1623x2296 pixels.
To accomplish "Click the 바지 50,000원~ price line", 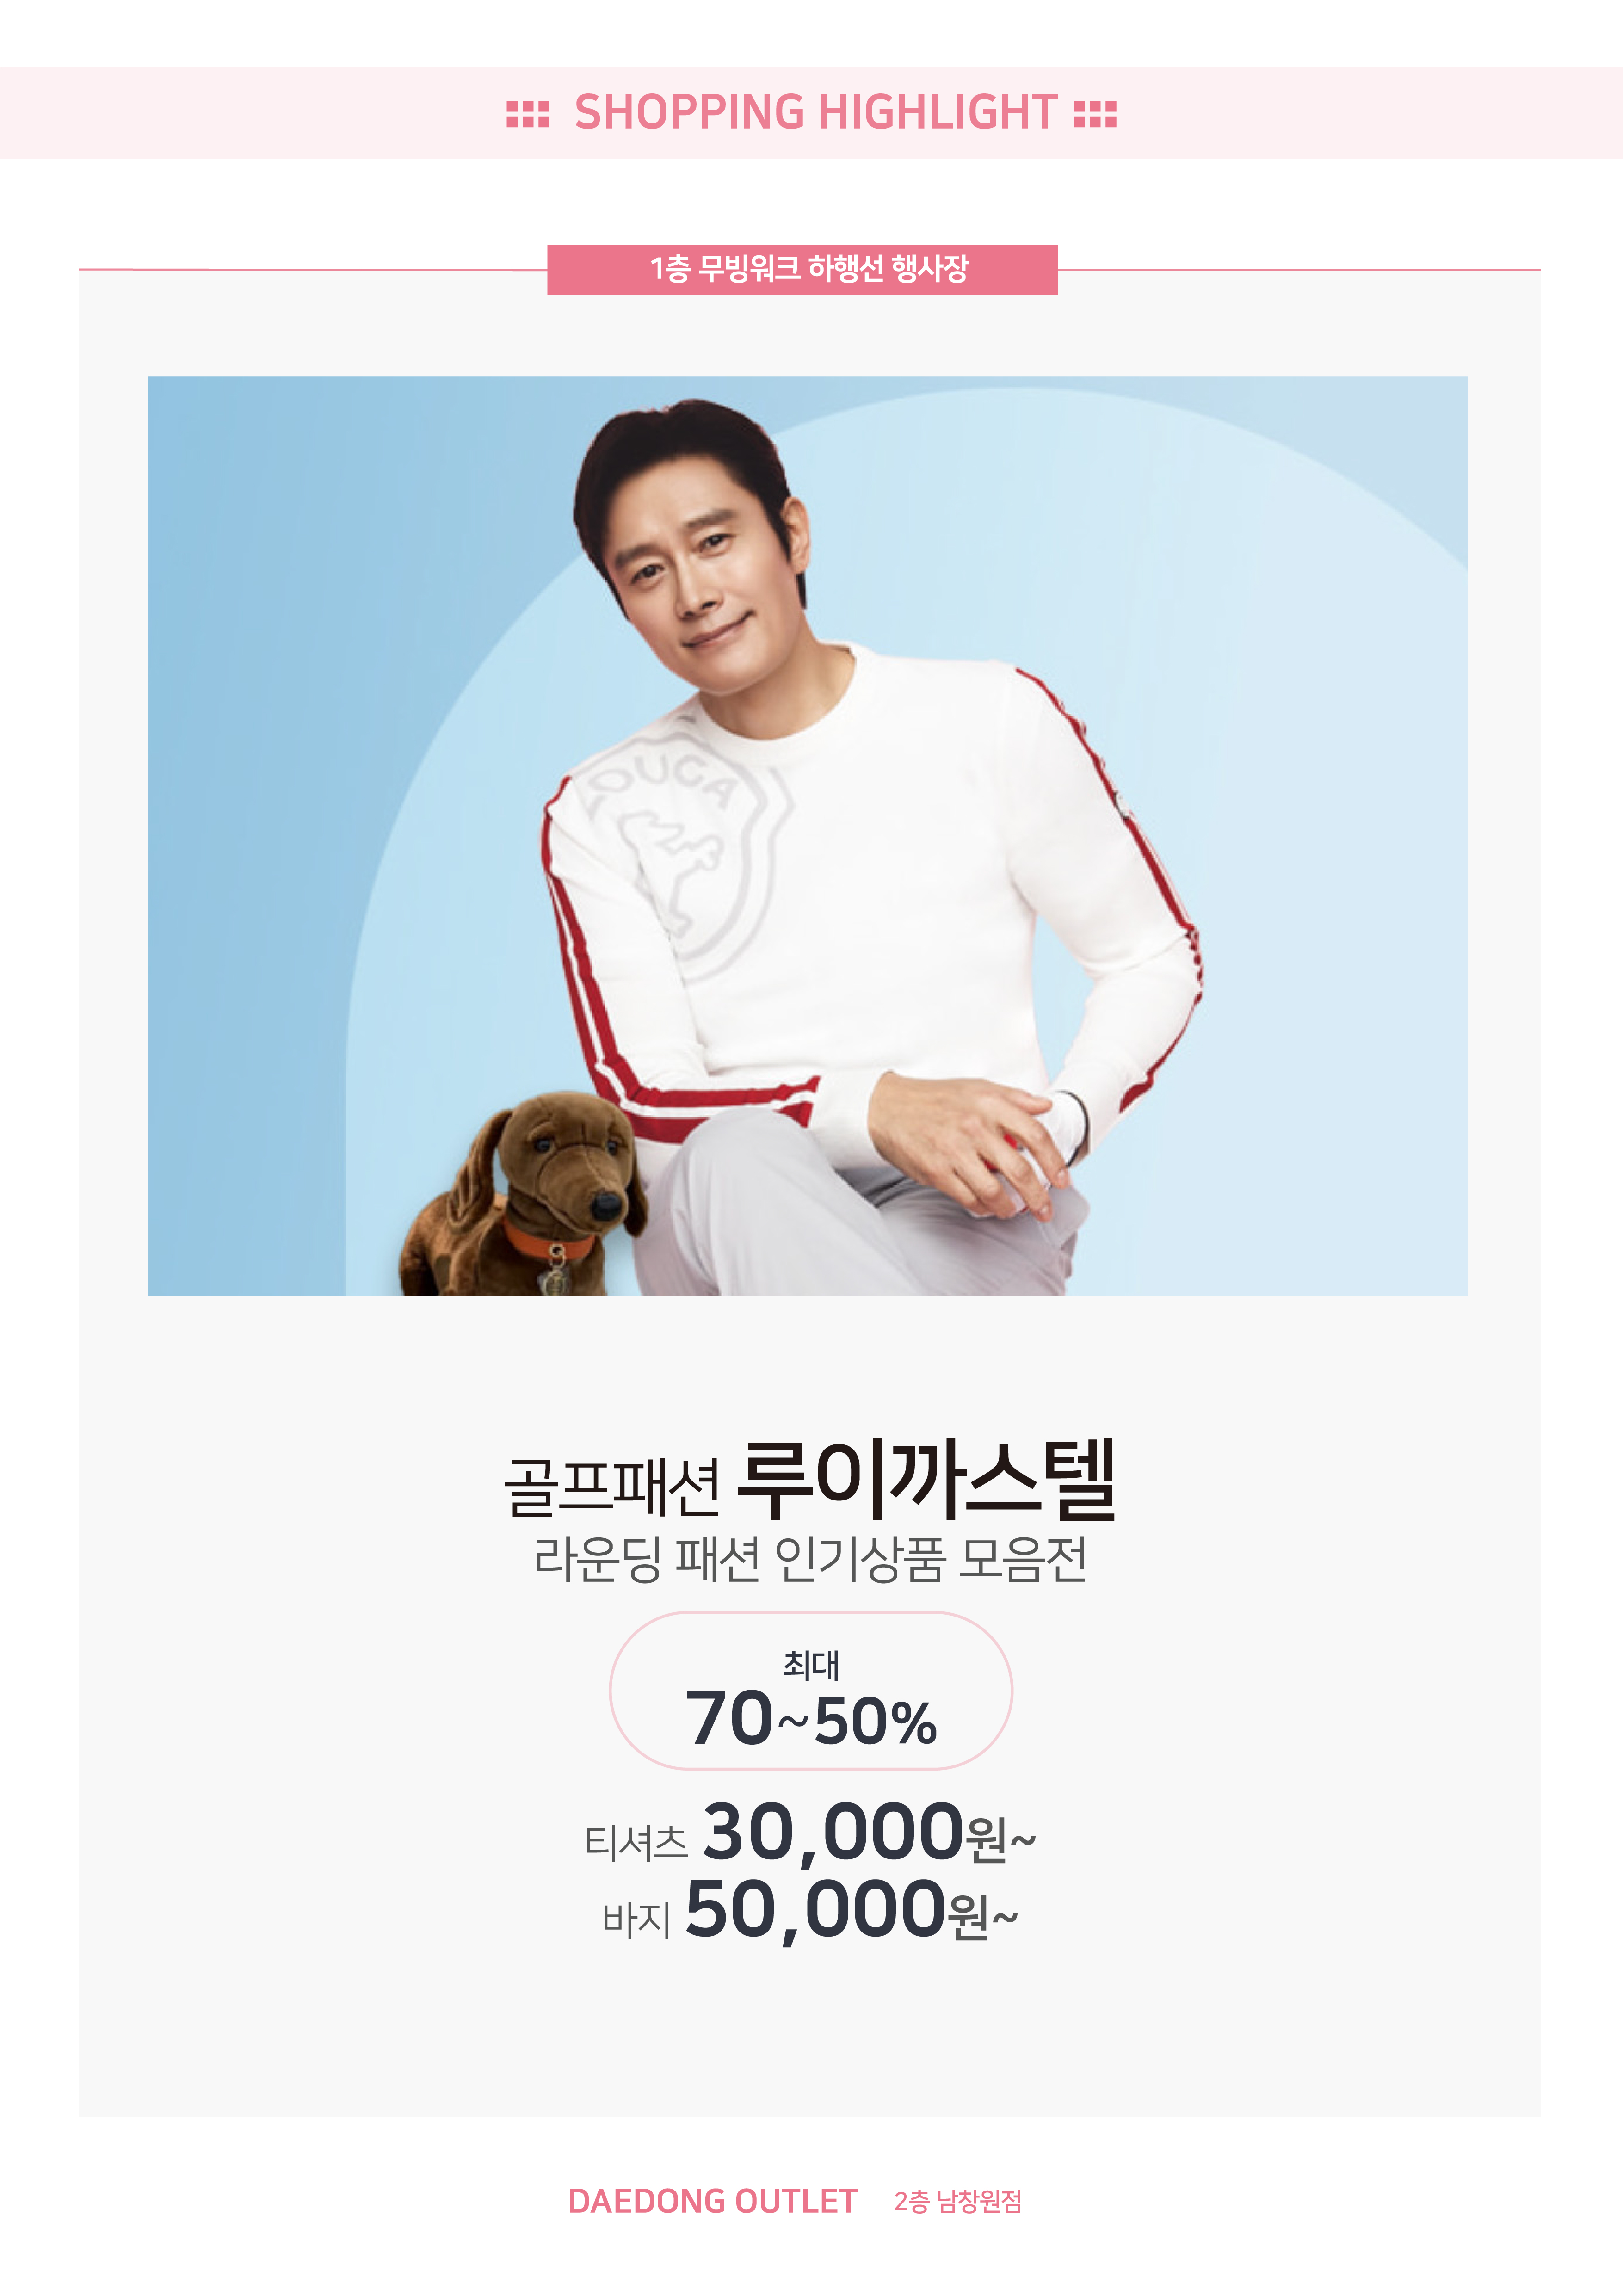I will pyautogui.click(x=810, y=1911).
